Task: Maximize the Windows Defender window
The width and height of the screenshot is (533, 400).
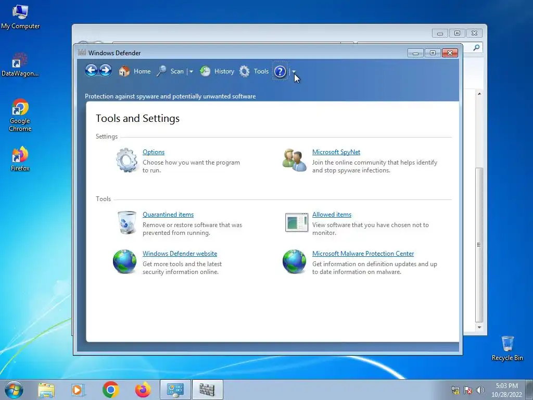Action: 433,53
